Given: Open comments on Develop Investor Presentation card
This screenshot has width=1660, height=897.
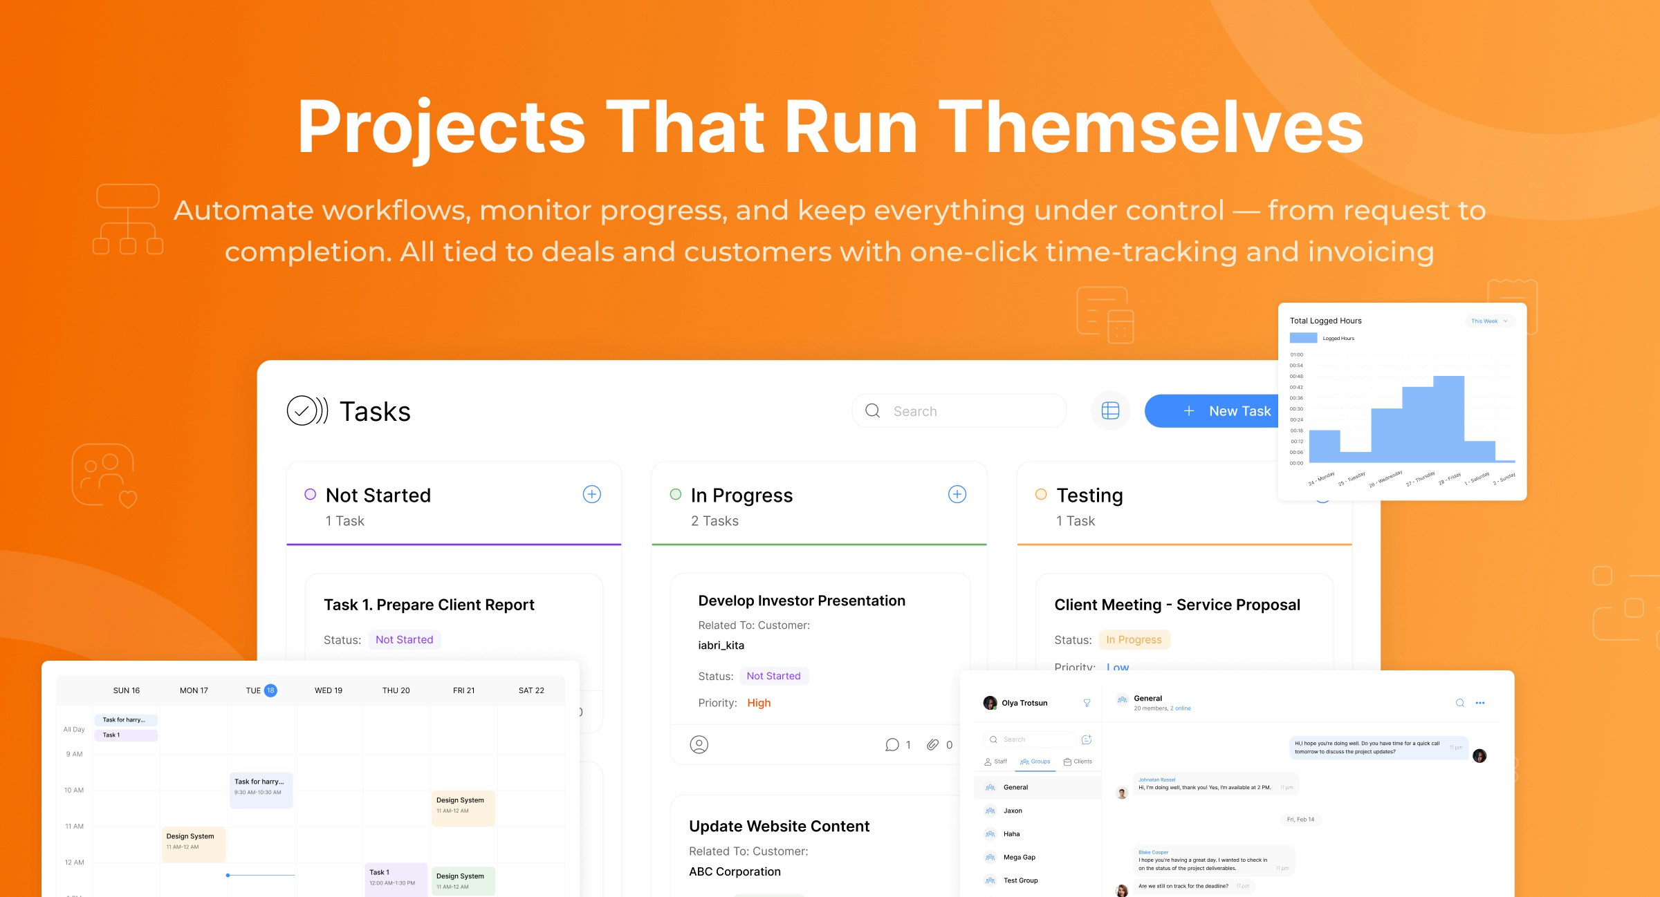Looking at the screenshot, I should pyautogui.click(x=892, y=744).
